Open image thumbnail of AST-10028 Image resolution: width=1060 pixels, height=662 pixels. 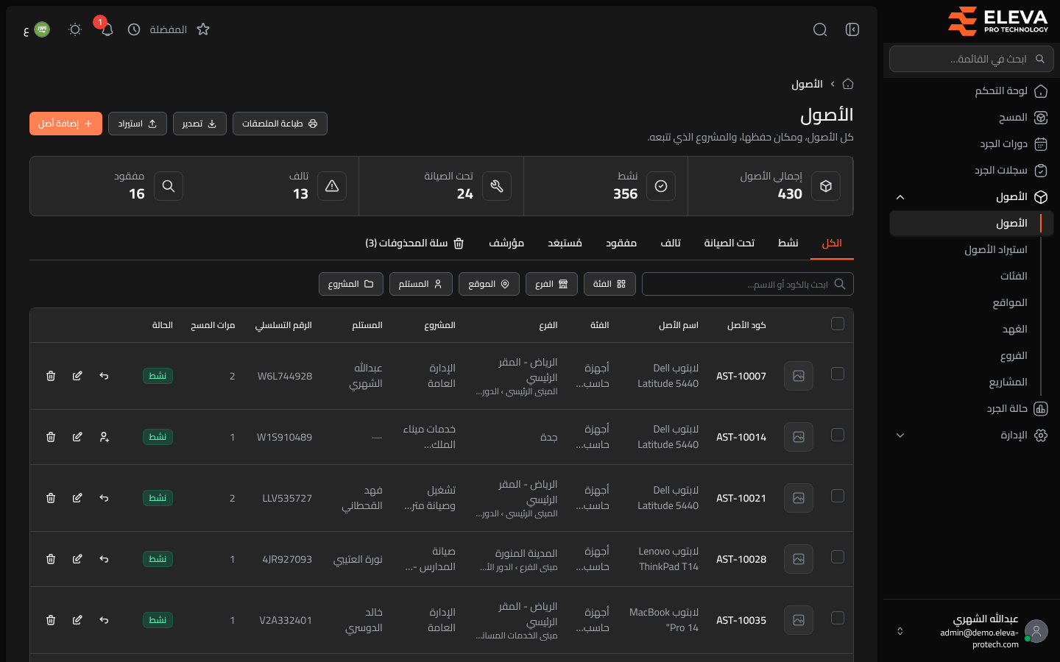point(799,559)
